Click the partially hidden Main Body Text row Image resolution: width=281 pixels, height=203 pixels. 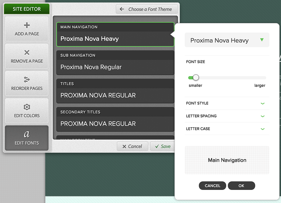(x=115, y=138)
